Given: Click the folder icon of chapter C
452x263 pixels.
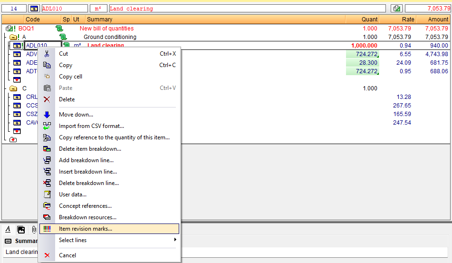Looking at the screenshot, I should [13, 88].
